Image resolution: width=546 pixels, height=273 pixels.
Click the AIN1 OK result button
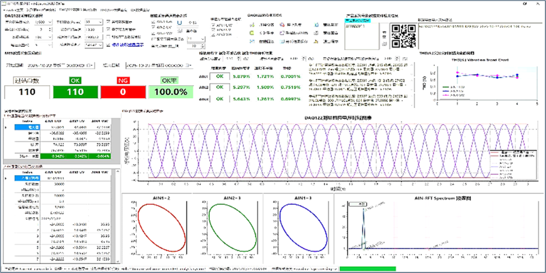pyautogui.click(x=220, y=77)
